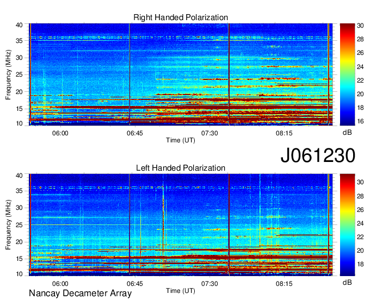
Task: Click the 30 dB label on Left Handed color bar
Action: pos(360,182)
